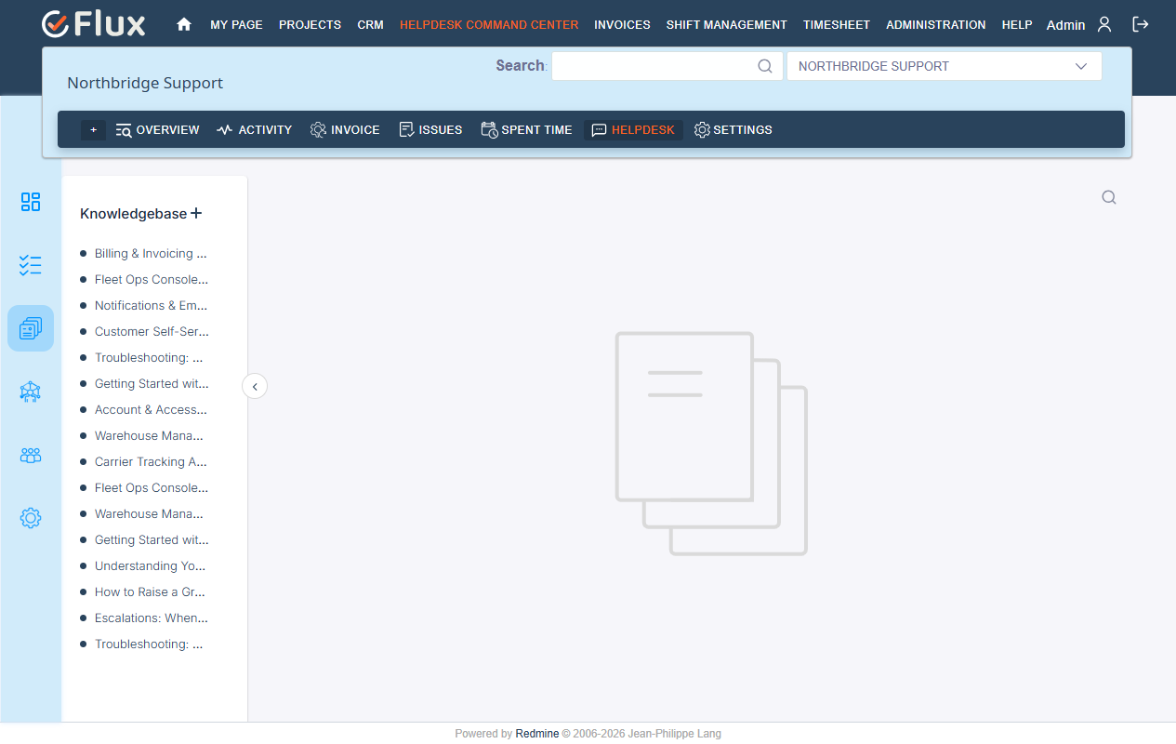The image size is (1176, 744).
Task: Open INVOICES menu
Action: pos(622,25)
